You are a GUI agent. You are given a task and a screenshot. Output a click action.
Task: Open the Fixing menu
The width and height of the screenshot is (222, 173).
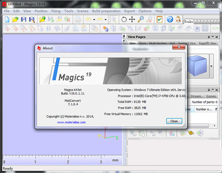(x=56, y=11)
